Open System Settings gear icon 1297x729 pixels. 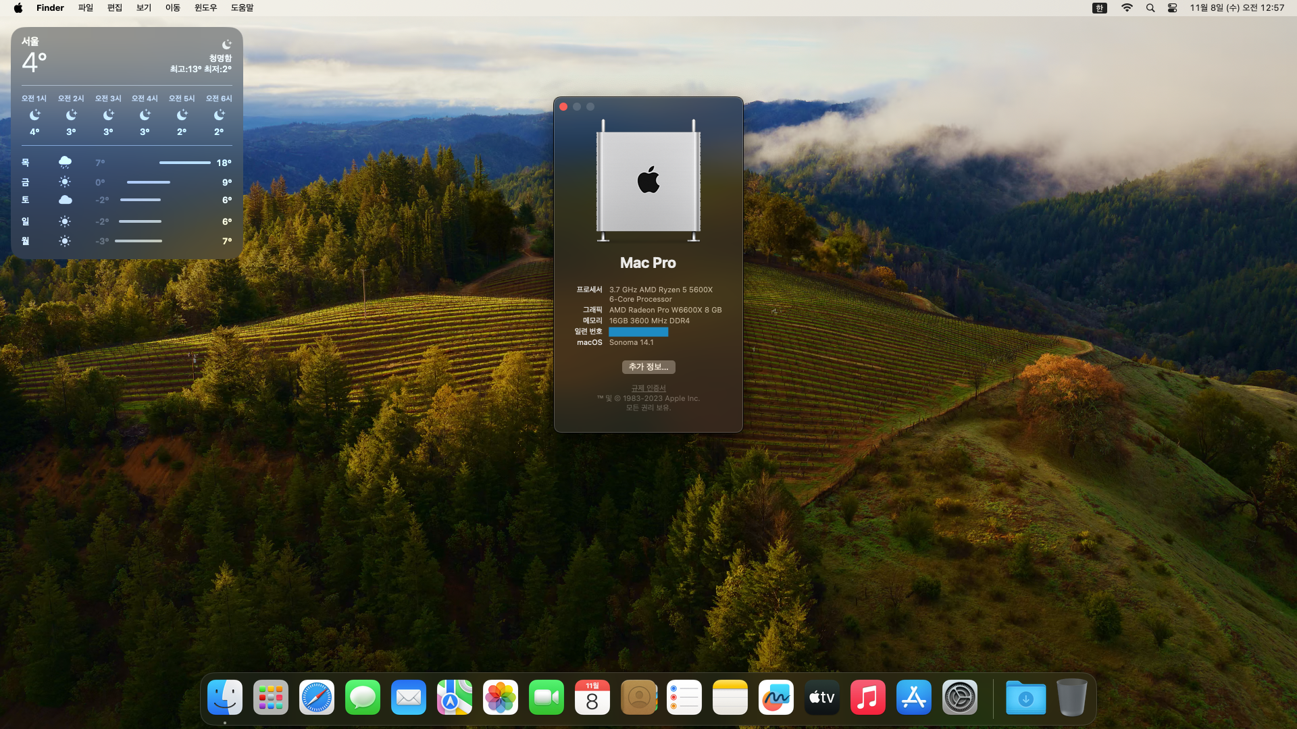(960, 697)
